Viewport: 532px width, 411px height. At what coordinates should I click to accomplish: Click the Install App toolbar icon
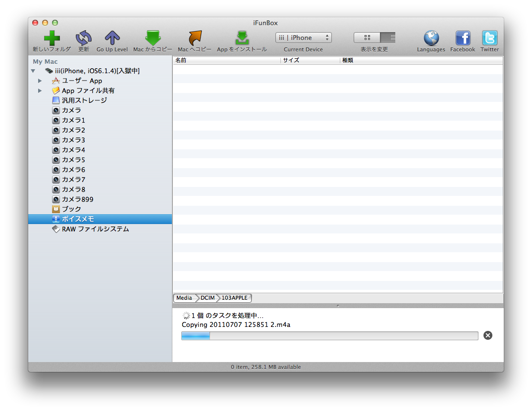(242, 38)
